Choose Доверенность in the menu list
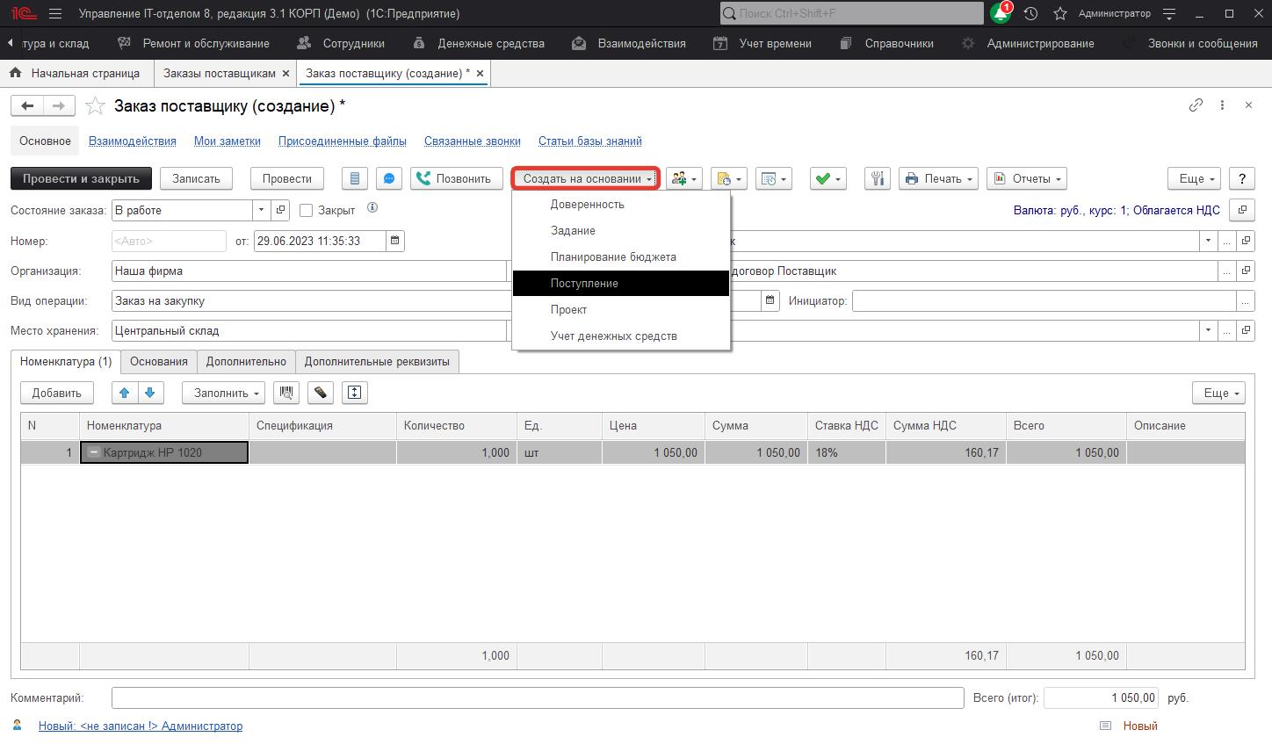Screen dimensions: 1272x744 (587, 205)
